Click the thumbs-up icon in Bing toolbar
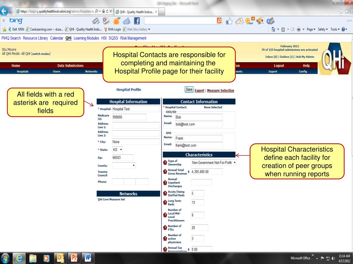Screen dimensions: 353x264 click(229, 21)
